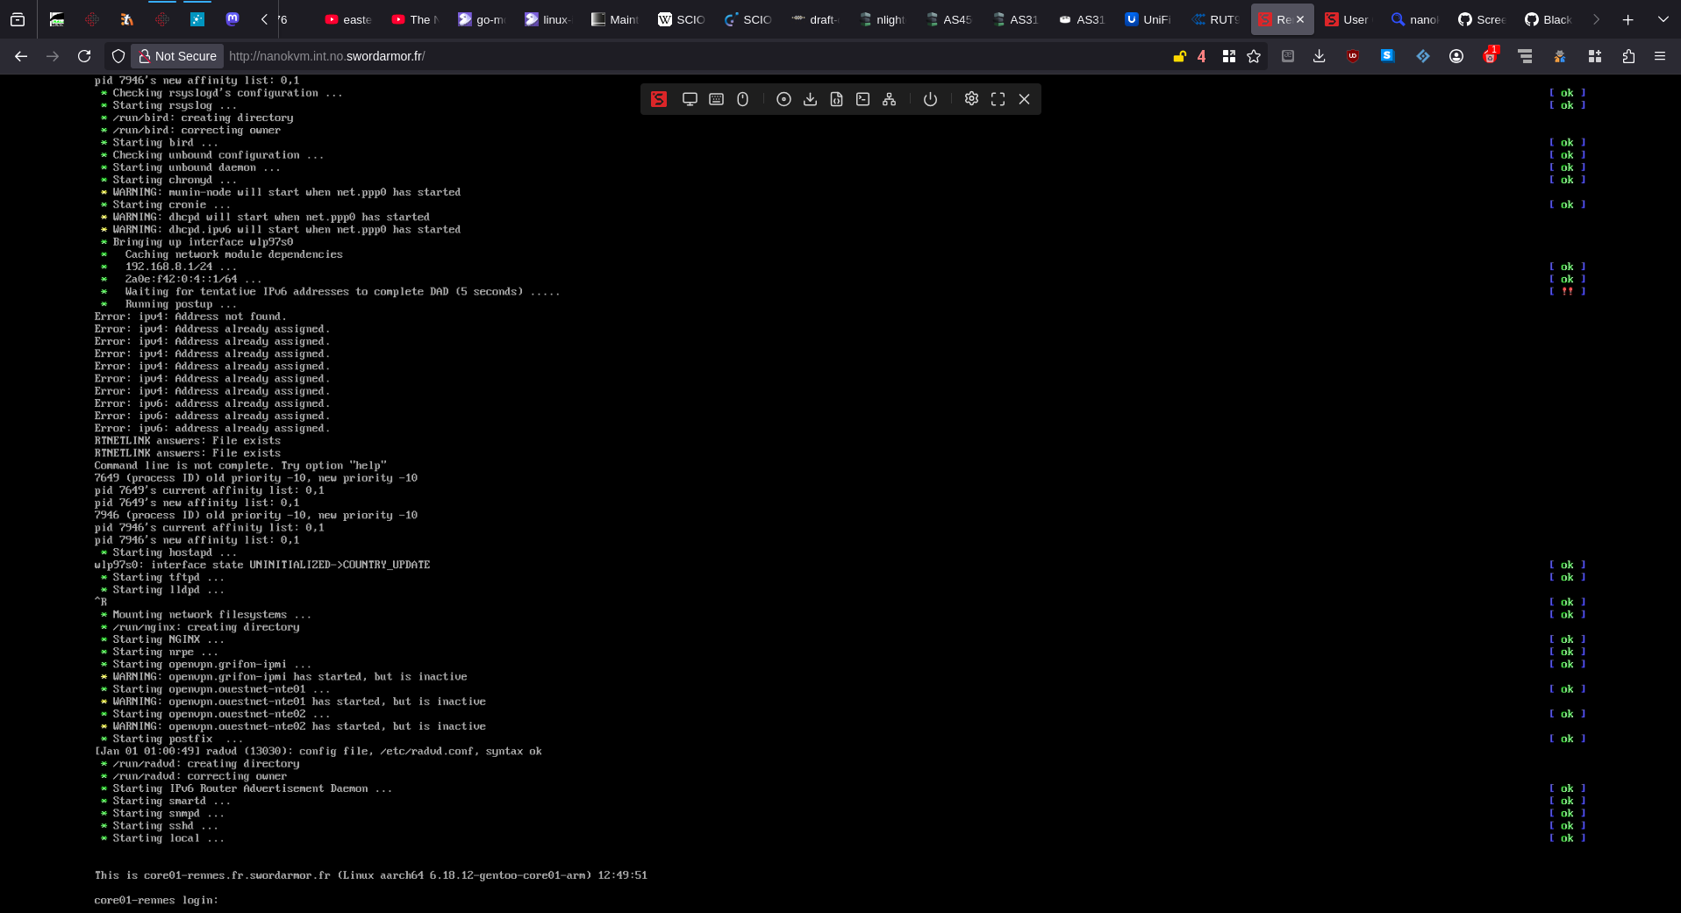Open a new tab with the plus button
Image resolution: width=1681 pixels, height=913 pixels.
tap(1627, 18)
